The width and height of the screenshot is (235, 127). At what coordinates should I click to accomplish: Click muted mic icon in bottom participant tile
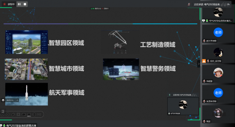click(204, 121)
